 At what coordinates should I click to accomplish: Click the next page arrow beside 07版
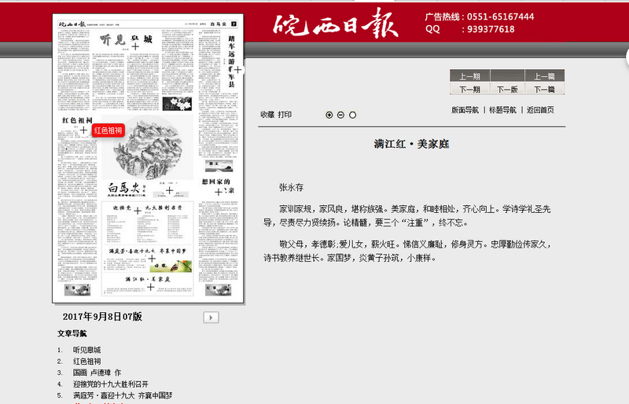pyautogui.click(x=211, y=317)
